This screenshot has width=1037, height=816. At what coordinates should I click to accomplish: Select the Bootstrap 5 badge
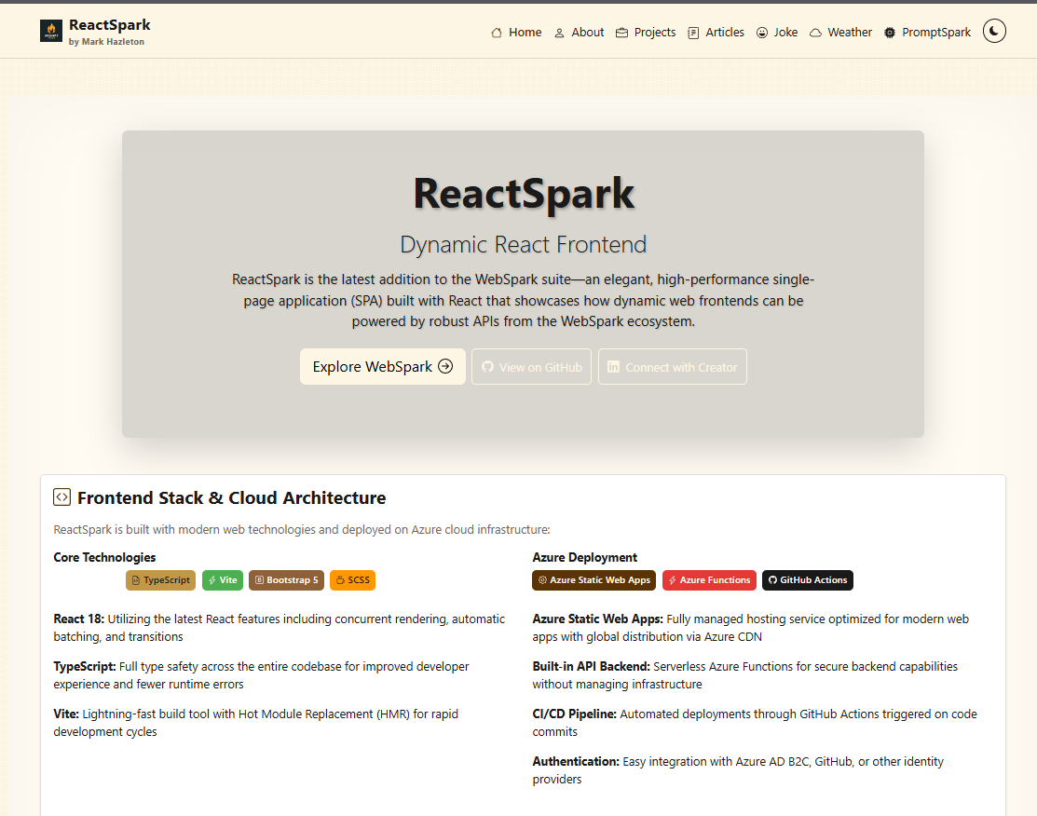pyautogui.click(x=286, y=579)
